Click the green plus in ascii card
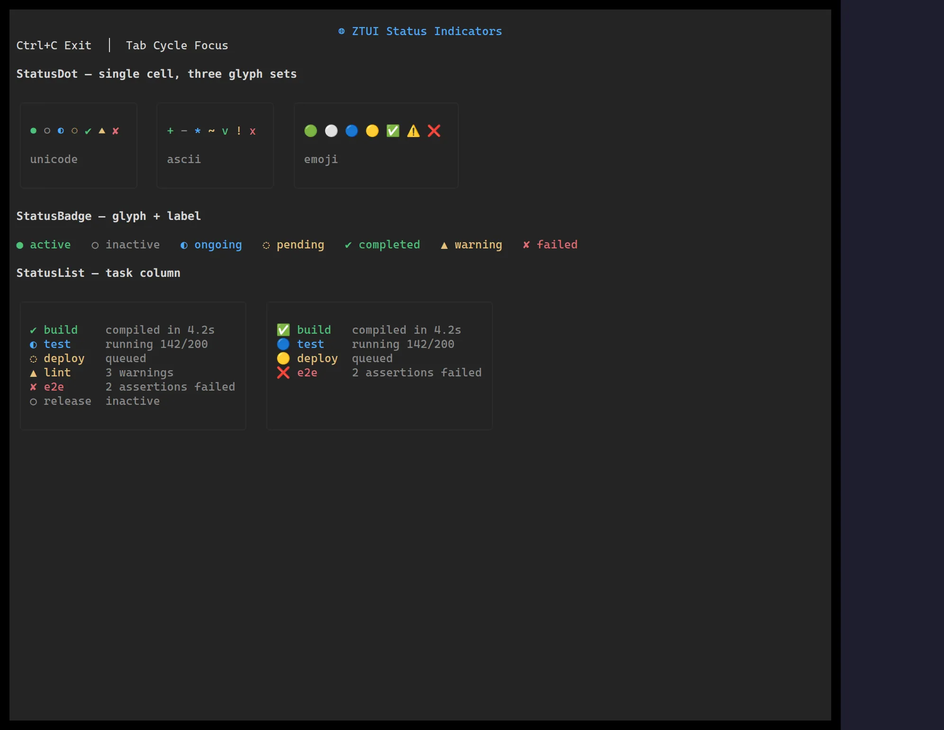This screenshot has width=944, height=730. pos(170,131)
